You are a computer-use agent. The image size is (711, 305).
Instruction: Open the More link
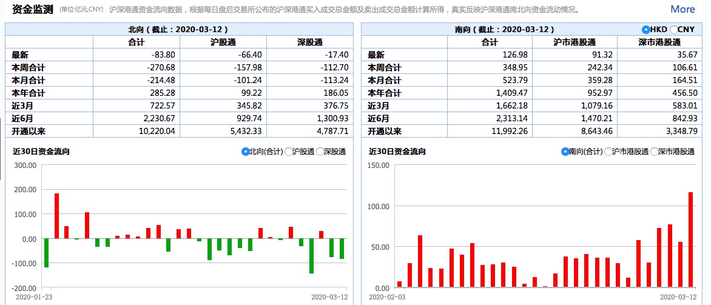pyautogui.click(x=682, y=9)
